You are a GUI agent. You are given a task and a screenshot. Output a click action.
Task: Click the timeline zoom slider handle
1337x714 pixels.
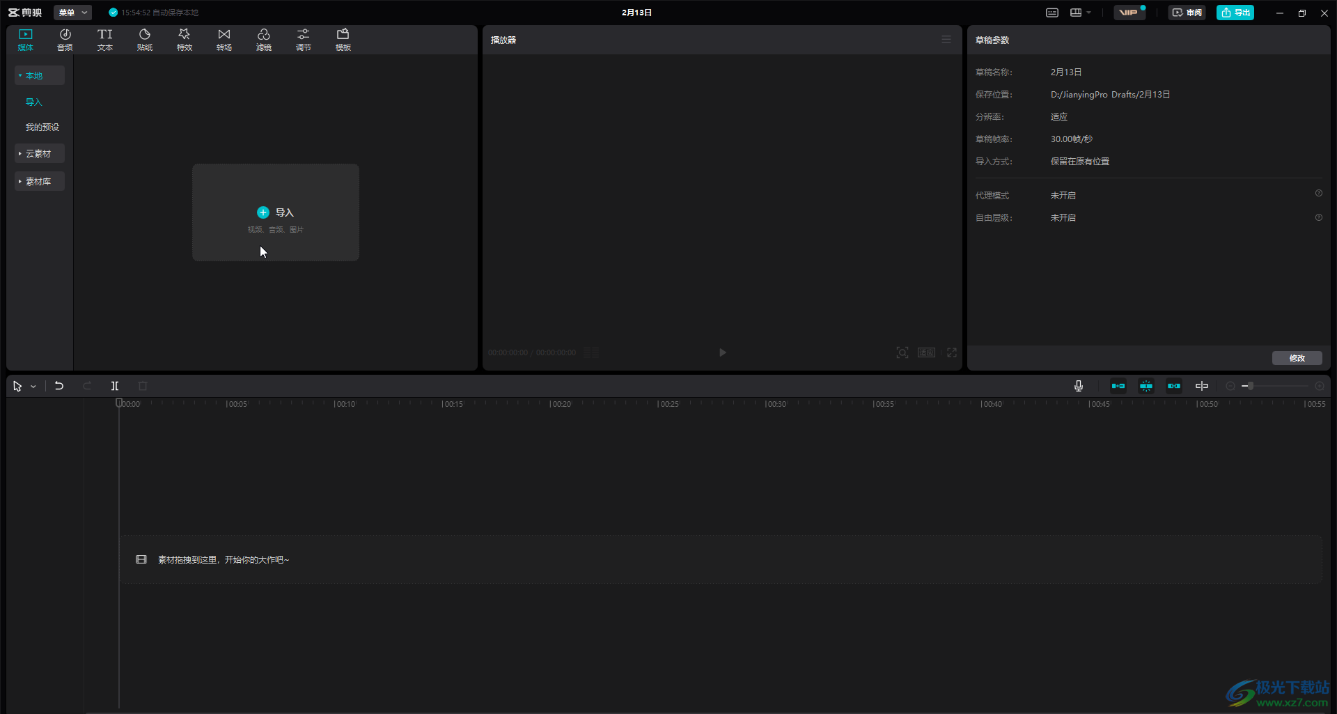coord(1250,386)
